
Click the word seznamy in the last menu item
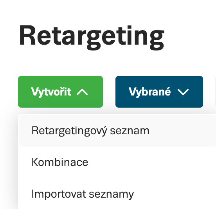click(111, 195)
